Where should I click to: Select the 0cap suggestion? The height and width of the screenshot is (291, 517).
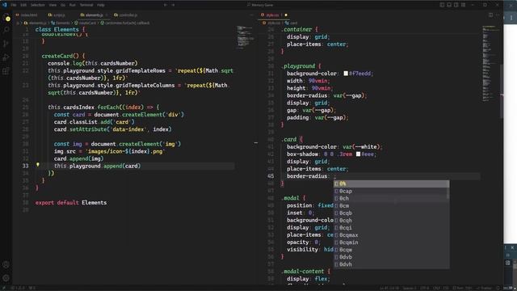pyautogui.click(x=391, y=191)
